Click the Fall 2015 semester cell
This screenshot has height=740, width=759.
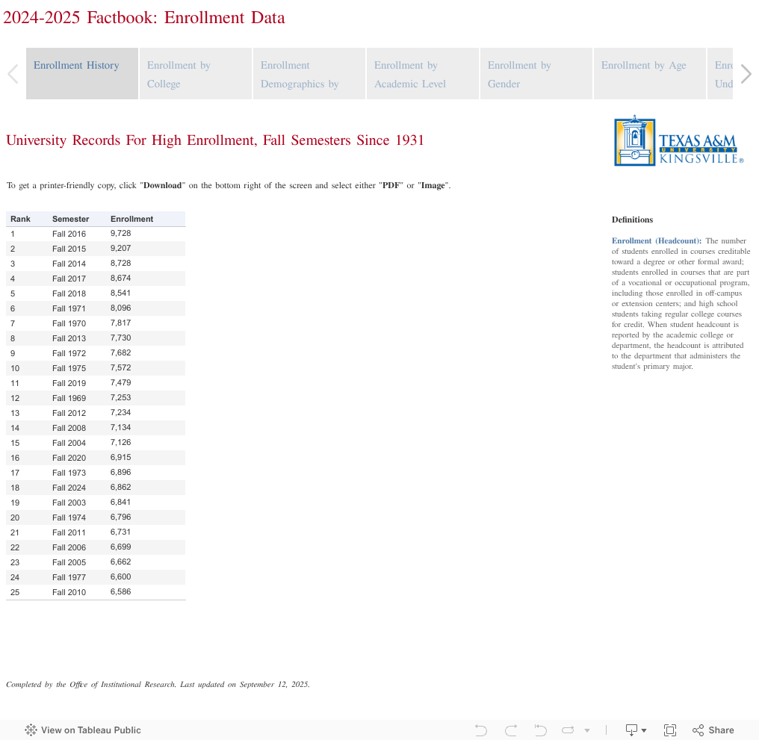69,249
